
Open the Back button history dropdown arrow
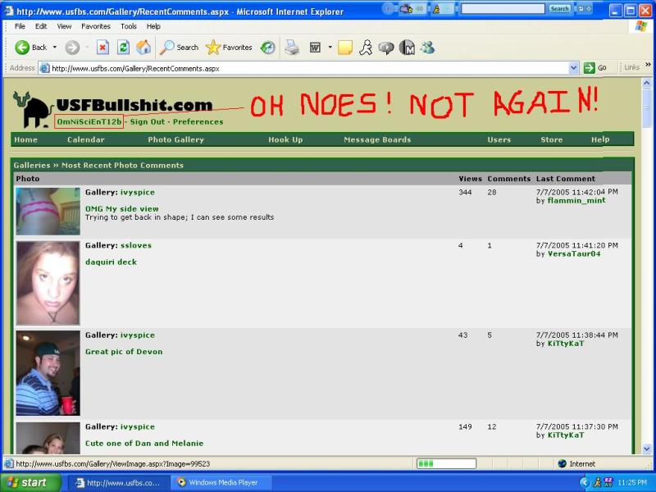click(x=55, y=48)
